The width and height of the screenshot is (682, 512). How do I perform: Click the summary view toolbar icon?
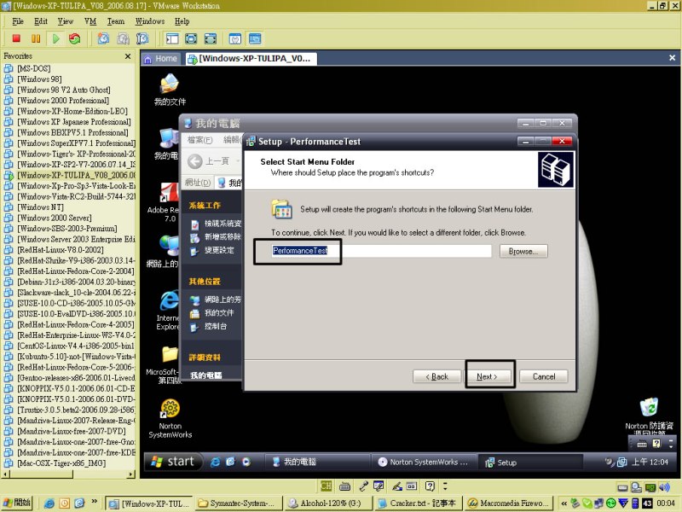click(235, 38)
